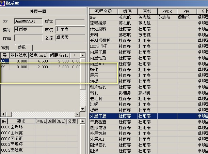Image resolution: width=208 pixels, height=154 pixels.
Task: Select the highlighted 外层干膜 process row
Action: (x=149, y=116)
